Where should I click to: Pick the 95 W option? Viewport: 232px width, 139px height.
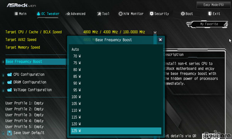[x=116, y=90]
